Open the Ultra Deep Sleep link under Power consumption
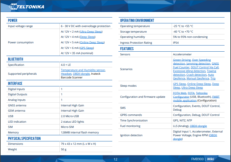 pos(91,31)
